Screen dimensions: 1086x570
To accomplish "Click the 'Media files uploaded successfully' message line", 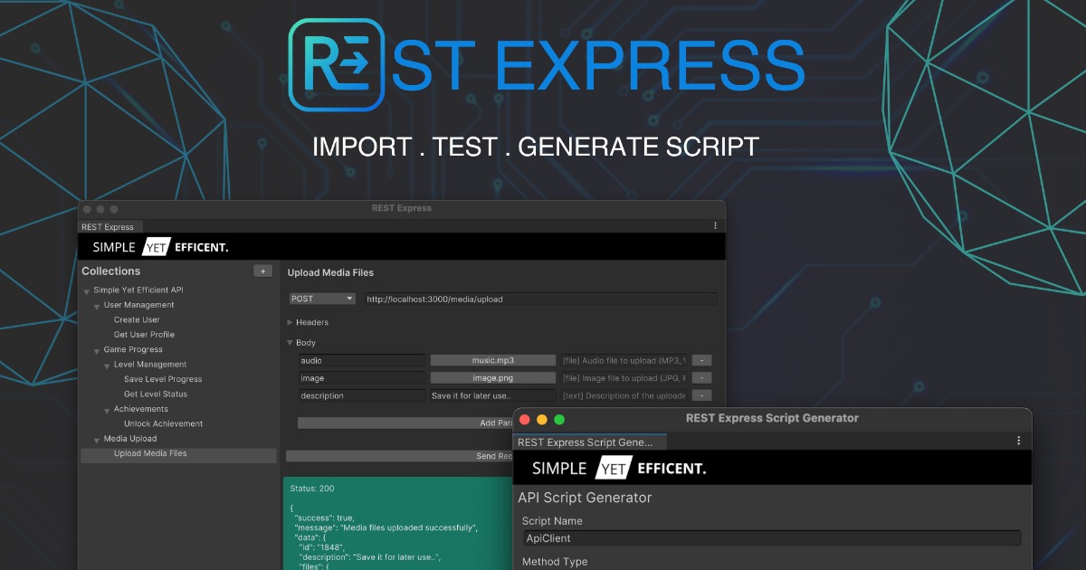I will (x=385, y=527).
